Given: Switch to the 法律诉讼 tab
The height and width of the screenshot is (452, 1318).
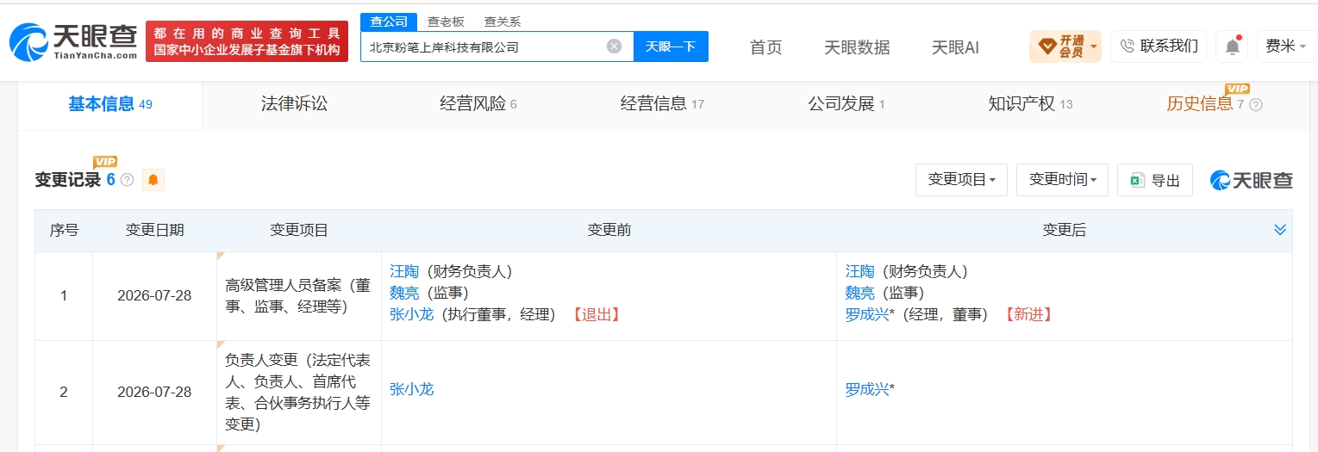Looking at the screenshot, I should pyautogui.click(x=295, y=104).
